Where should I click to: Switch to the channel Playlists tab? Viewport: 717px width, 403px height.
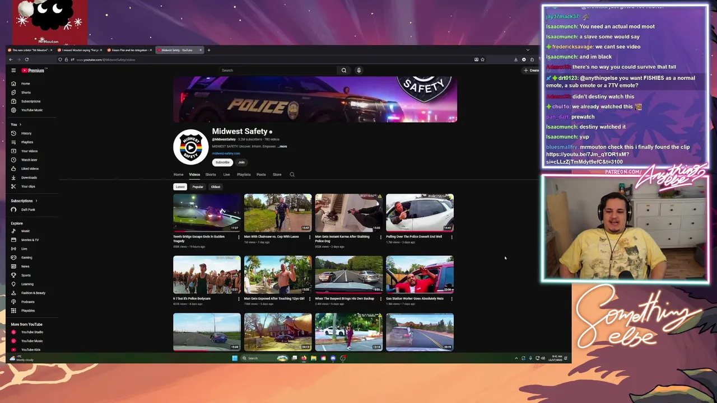(x=244, y=175)
